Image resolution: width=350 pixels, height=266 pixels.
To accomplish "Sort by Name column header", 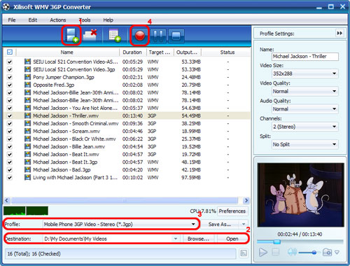I will pyautogui.click(x=67, y=52).
